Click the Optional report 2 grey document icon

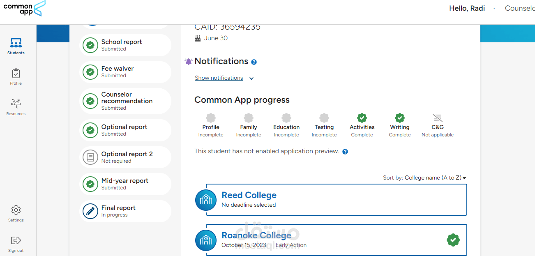pos(90,157)
